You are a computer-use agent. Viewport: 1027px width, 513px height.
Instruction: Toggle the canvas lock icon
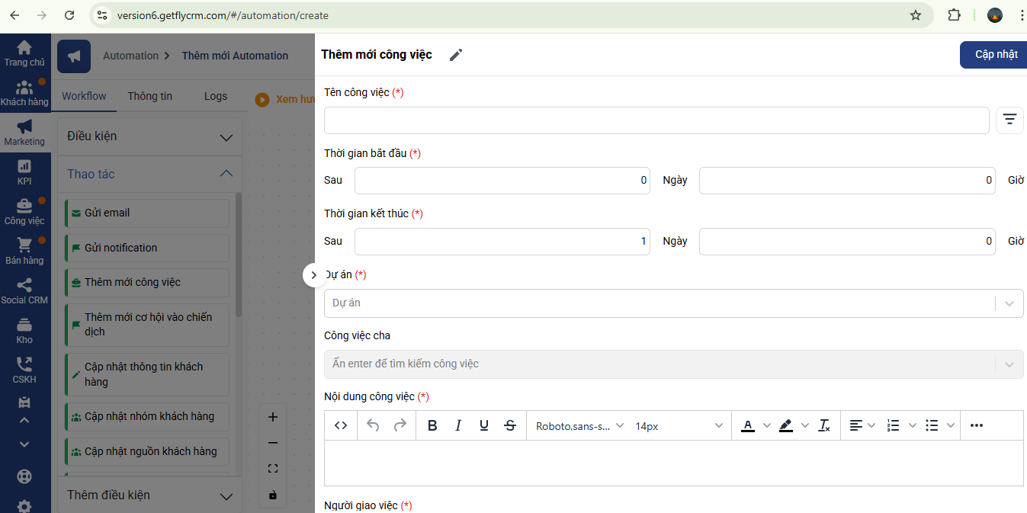(x=273, y=495)
